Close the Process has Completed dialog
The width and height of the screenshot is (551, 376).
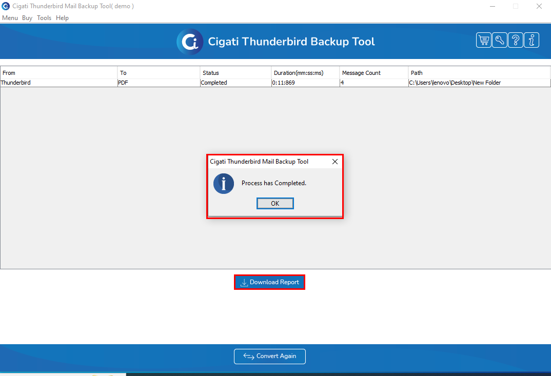(335, 162)
